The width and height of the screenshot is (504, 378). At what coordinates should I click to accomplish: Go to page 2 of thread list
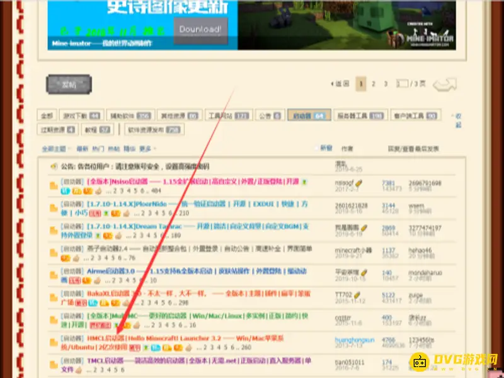tap(374, 83)
